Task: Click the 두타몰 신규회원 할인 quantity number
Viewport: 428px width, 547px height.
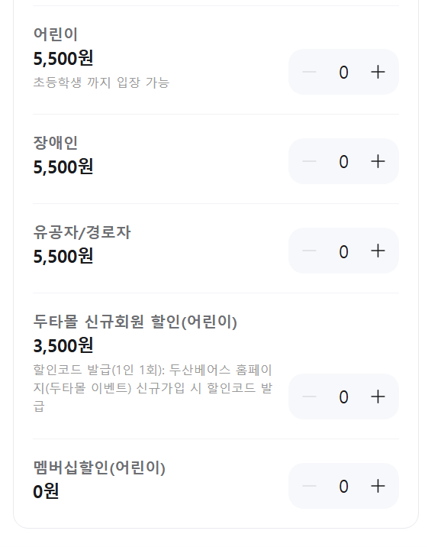Action: pyautogui.click(x=344, y=397)
